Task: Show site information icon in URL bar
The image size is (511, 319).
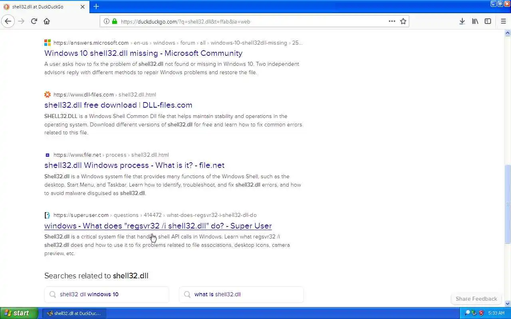Action: pyautogui.click(x=106, y=21)
